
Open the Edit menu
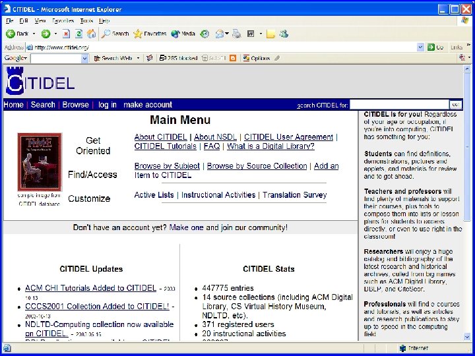coord(24,21)
